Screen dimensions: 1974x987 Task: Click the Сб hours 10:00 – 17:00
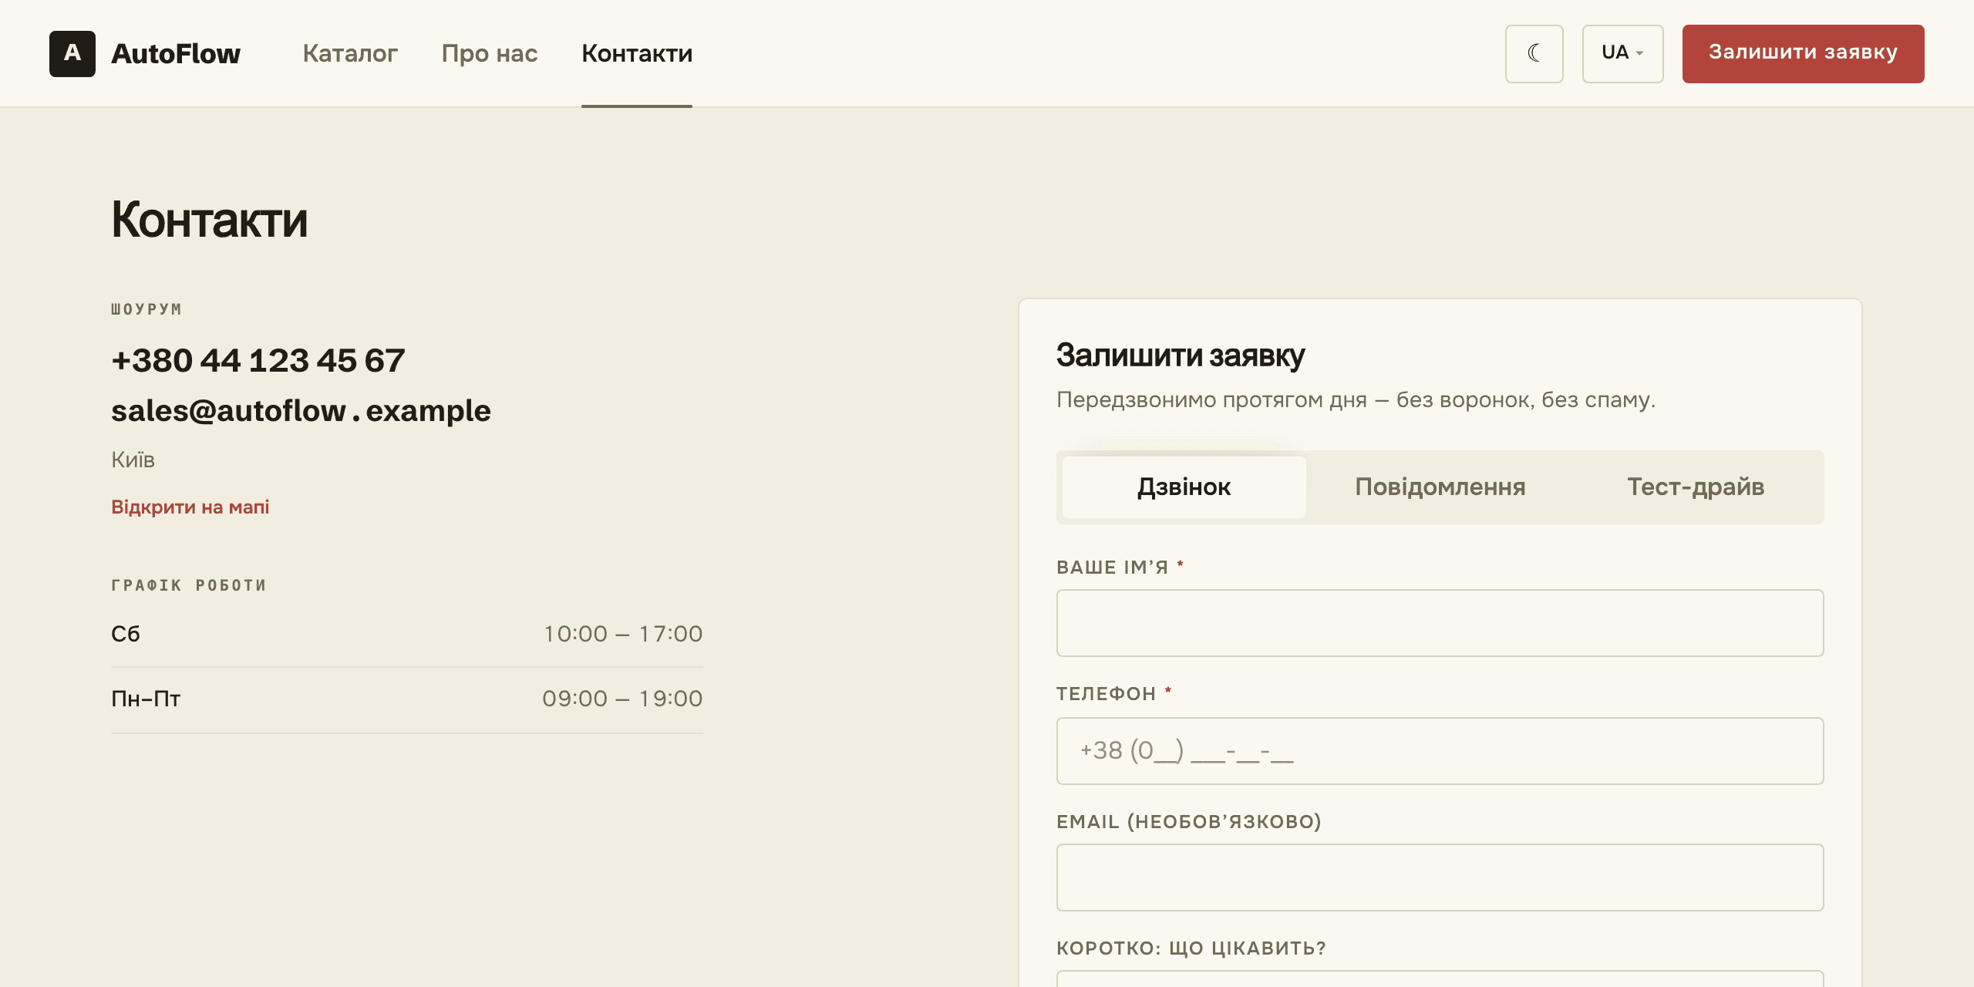[623, 634]
